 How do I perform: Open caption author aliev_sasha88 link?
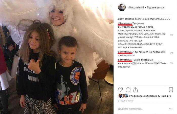click(x=126, y=19)
